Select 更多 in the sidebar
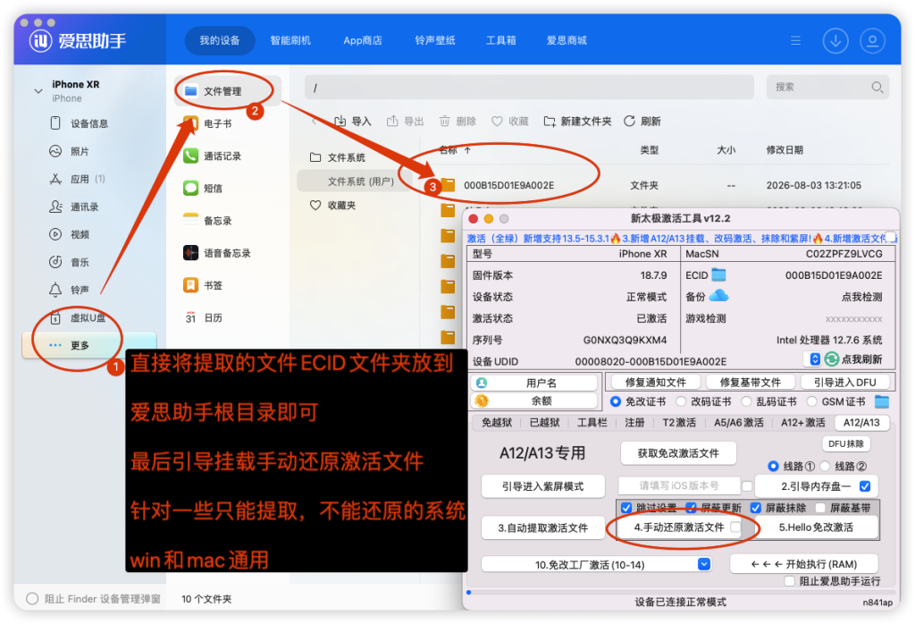The width and height of the screenshot is (915, 624). click(x=88, y=345)
